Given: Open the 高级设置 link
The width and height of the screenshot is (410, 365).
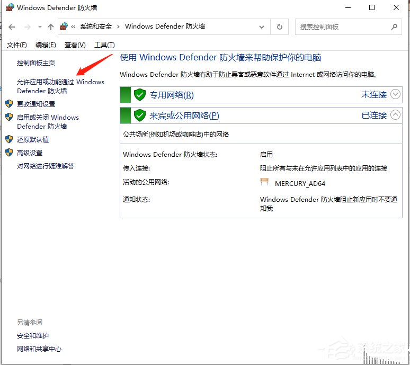Looking at the screenshot, I should 30,153.
